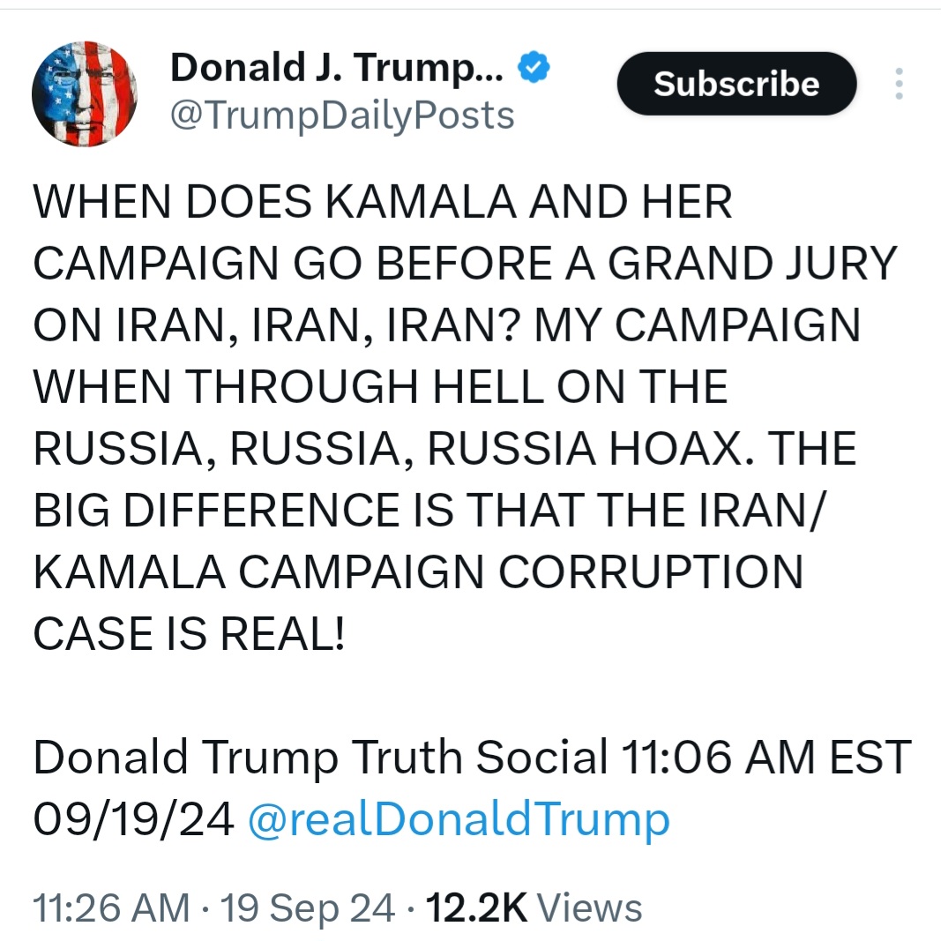Click the "CAMPAIGN GO BEFORE A GRAND JURY" line
This screenshot has width=941, height=941.
tap(464, 265)
